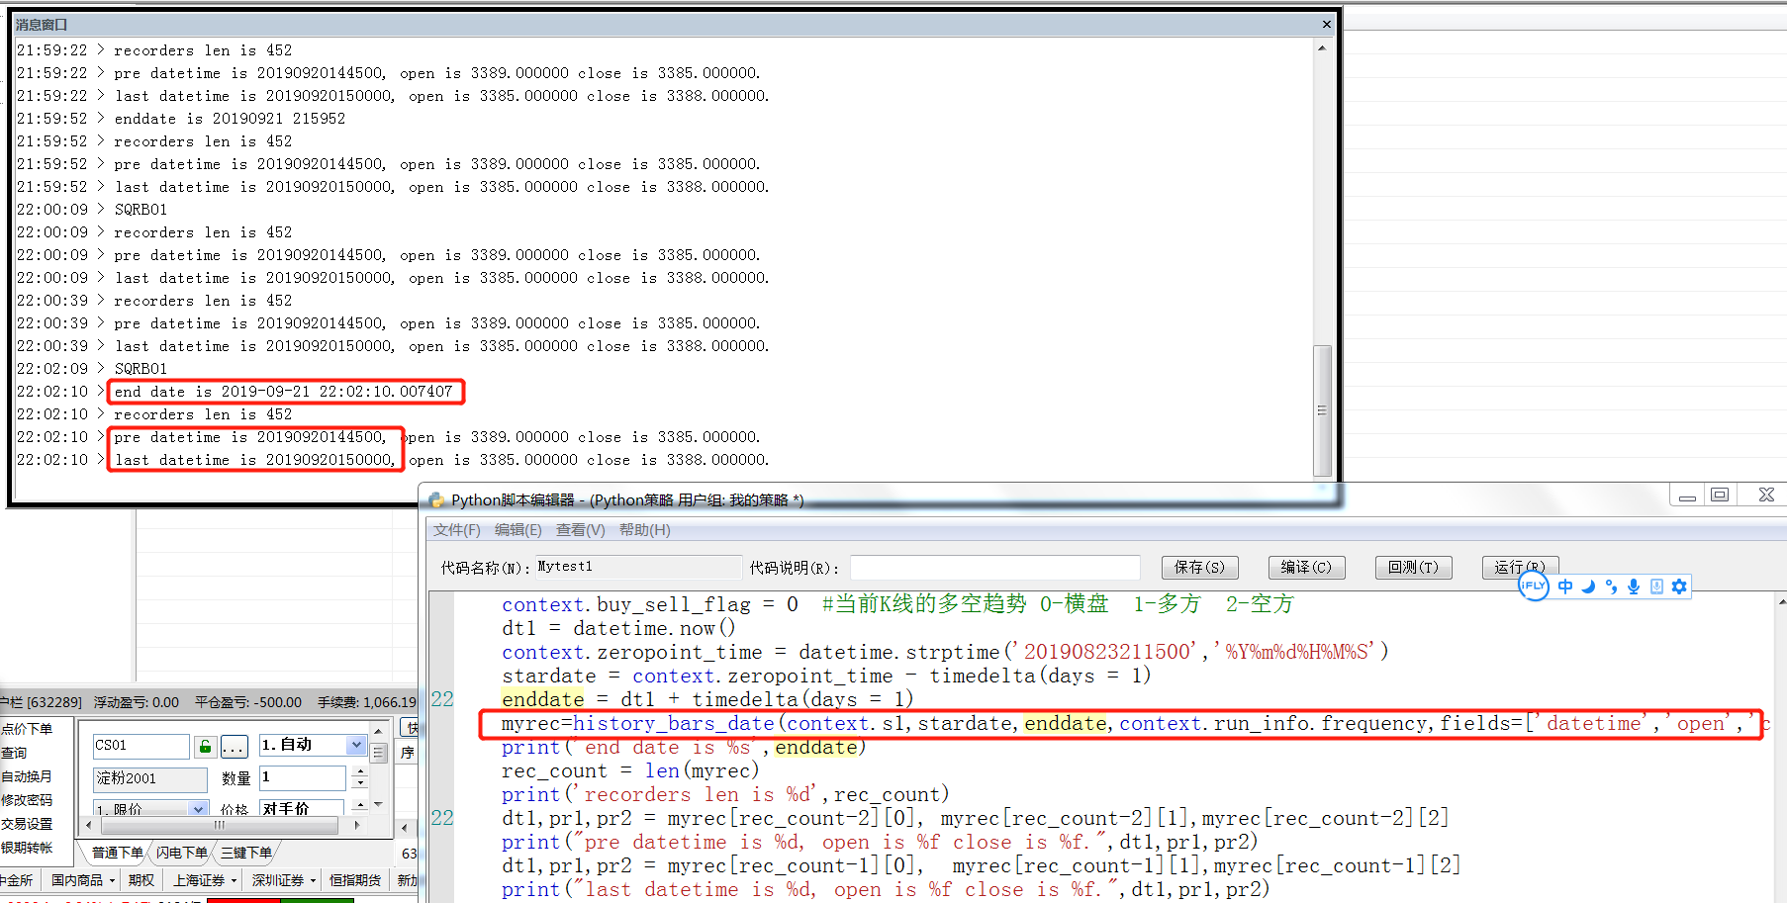Toggle iFLY punctuation mode icon
The image size is (1787, 903).
(x=1611, y=587)
